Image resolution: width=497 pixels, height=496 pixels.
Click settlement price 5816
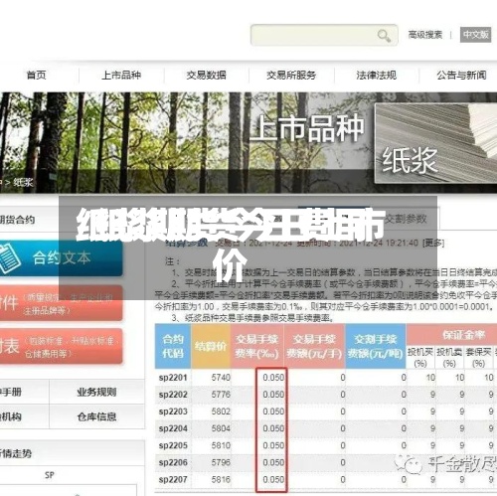221,479
